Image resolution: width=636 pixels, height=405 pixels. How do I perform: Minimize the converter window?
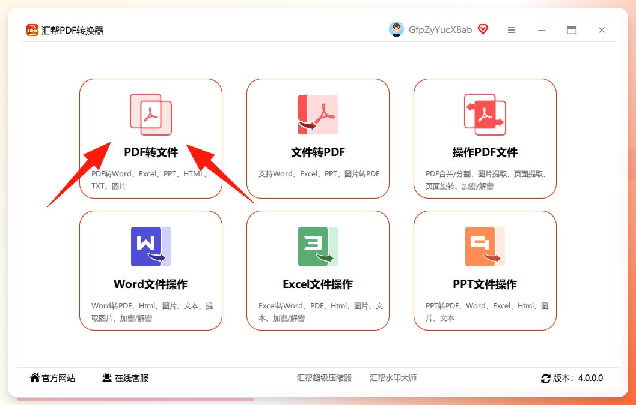click(542, 30)
